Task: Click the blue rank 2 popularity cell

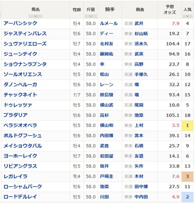Action: point(187,197)
